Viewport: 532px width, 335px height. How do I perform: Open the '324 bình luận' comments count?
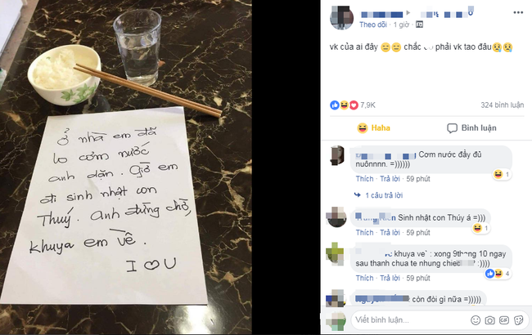(503, 105)
